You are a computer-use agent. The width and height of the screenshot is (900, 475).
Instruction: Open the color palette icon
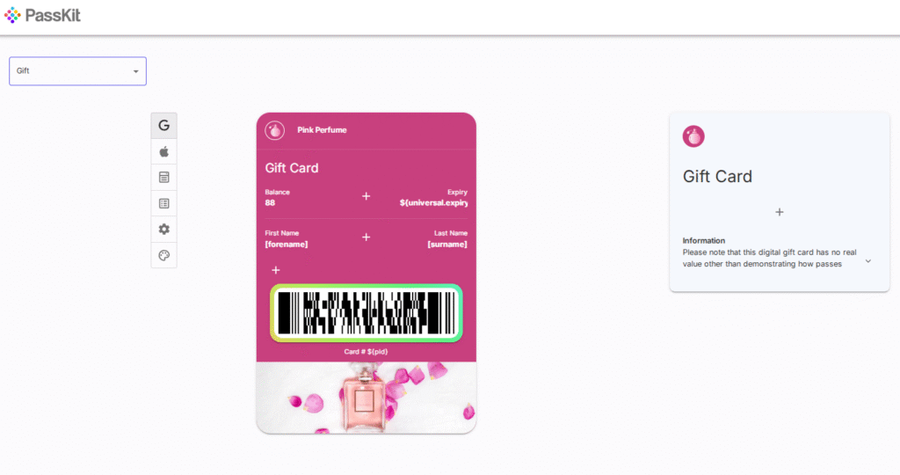(163, 255)
